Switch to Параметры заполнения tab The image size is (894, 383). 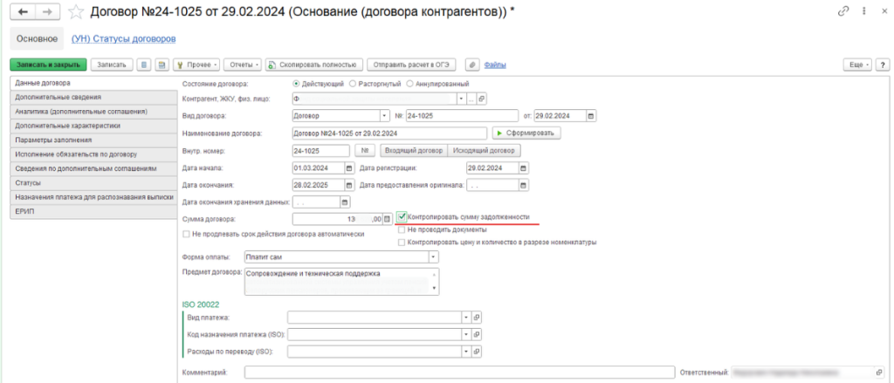tap(93, 140)
